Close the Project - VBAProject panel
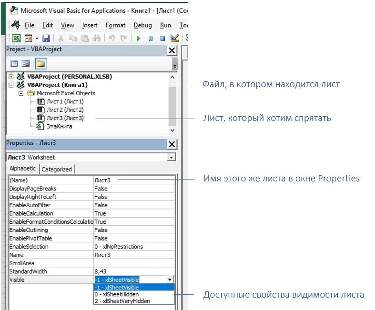 [x=172, y=50]
